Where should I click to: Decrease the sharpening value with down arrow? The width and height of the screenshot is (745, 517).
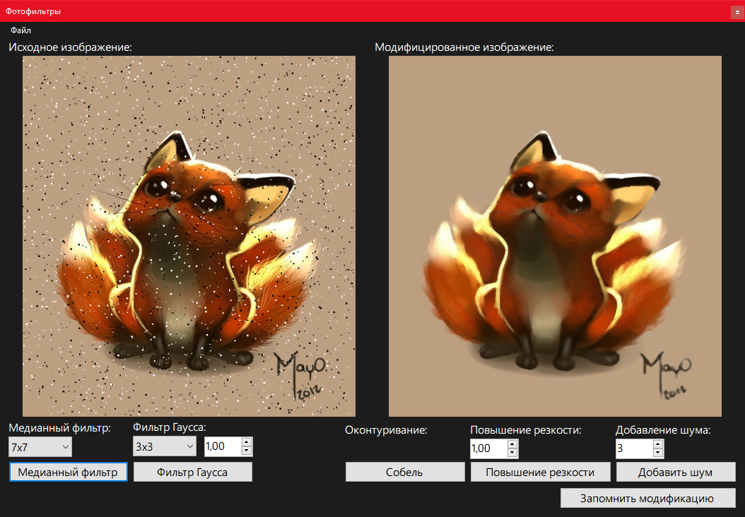click(512, 453)
